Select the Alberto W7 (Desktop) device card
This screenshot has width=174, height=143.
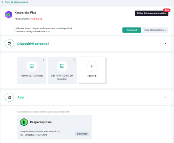[x=32, y=70]
